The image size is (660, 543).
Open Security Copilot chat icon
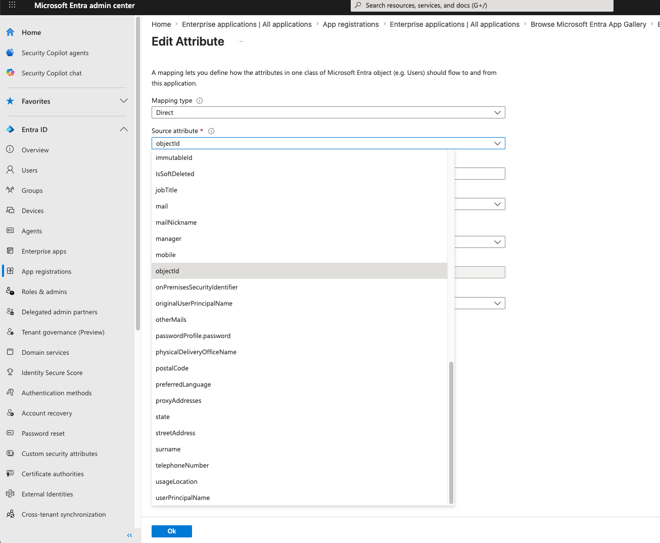[10, 73]
